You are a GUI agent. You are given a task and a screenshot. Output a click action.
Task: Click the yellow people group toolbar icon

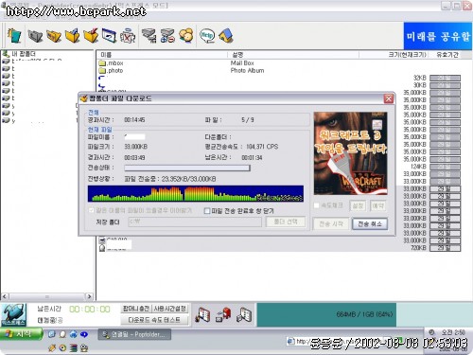pyautogui.click(x=186, y=36)
